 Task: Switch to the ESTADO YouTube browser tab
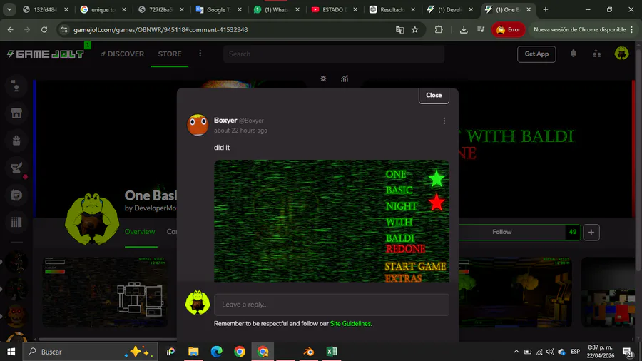(334, 9)
